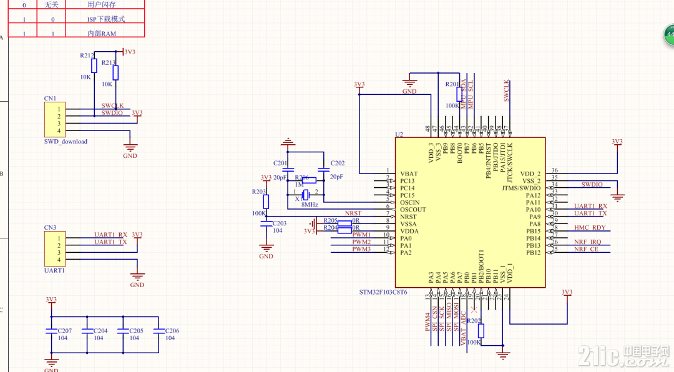Select capacitor C204 symbol
Viewport: 674px width, 372px height.
(x=87, y=331)
